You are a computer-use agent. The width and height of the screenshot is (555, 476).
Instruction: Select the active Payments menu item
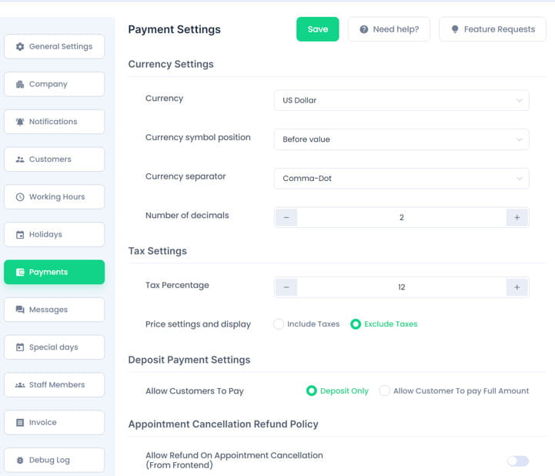click(54, 272)
